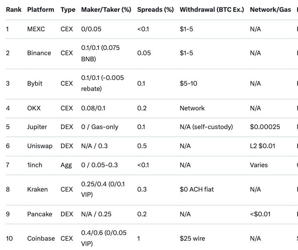Select the MEXC platform cell
Viewport: 298px width, 250px height.
coord(37,29)
